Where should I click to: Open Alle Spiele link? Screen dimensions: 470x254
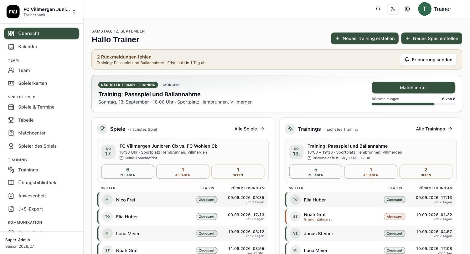tap(250, 129)
